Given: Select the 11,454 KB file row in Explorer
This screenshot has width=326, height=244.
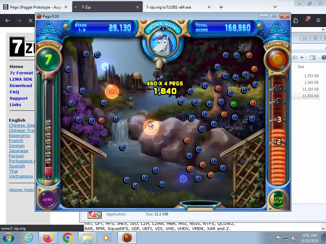Looking at the screenshot, I should (x=306, y=96).
